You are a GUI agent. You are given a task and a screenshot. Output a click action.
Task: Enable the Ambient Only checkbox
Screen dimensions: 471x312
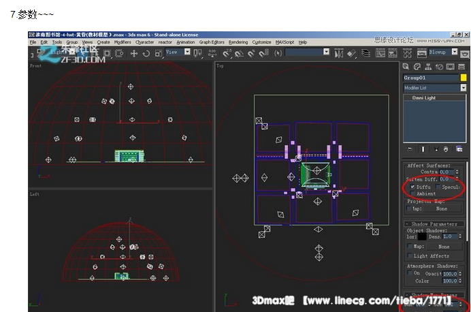click(412, 193)
